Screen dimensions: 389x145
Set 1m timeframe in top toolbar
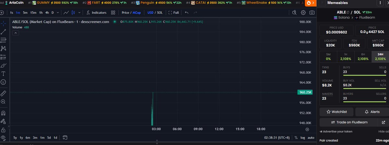pos(18,13)
